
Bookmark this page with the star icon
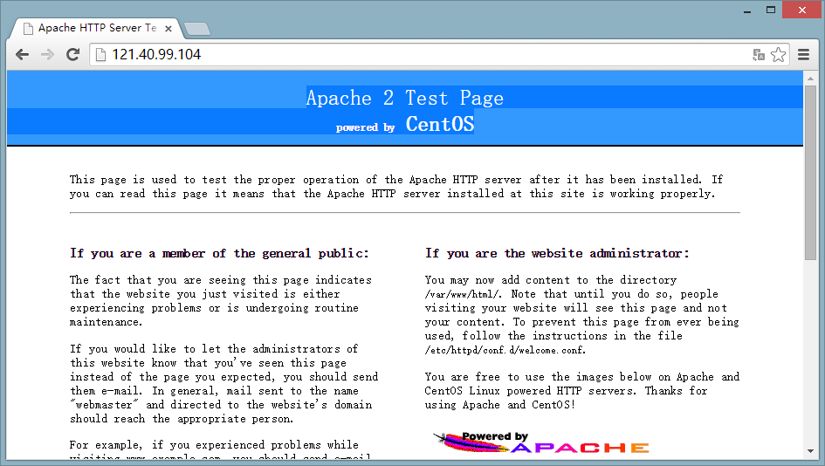coord(778,55)
